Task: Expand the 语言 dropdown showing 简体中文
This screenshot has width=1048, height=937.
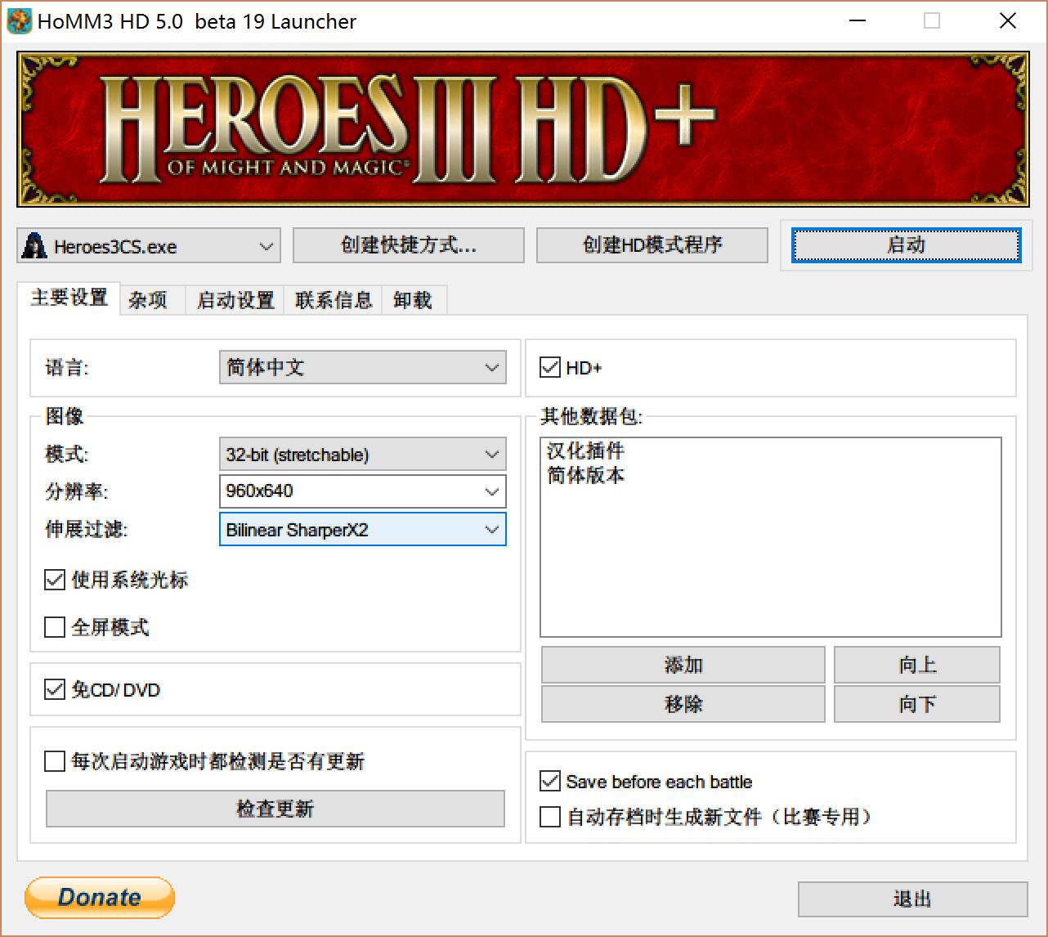Action: point(363,367)
